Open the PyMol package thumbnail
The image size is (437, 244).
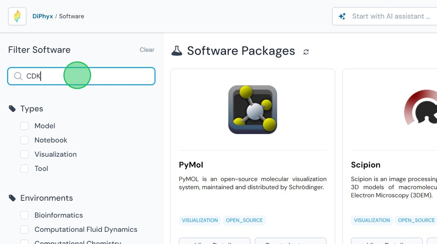pos(252,110)
